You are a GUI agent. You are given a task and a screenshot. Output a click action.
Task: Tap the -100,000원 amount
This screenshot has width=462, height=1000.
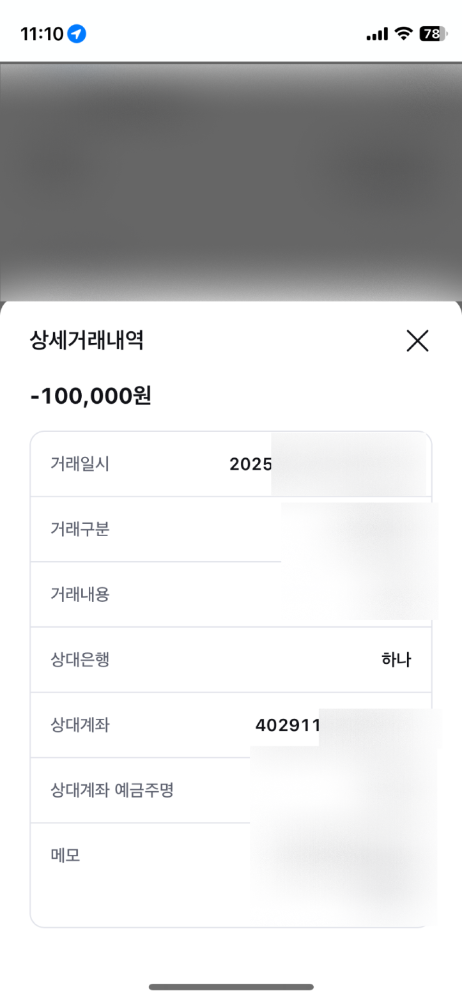[x=91, y=396]
